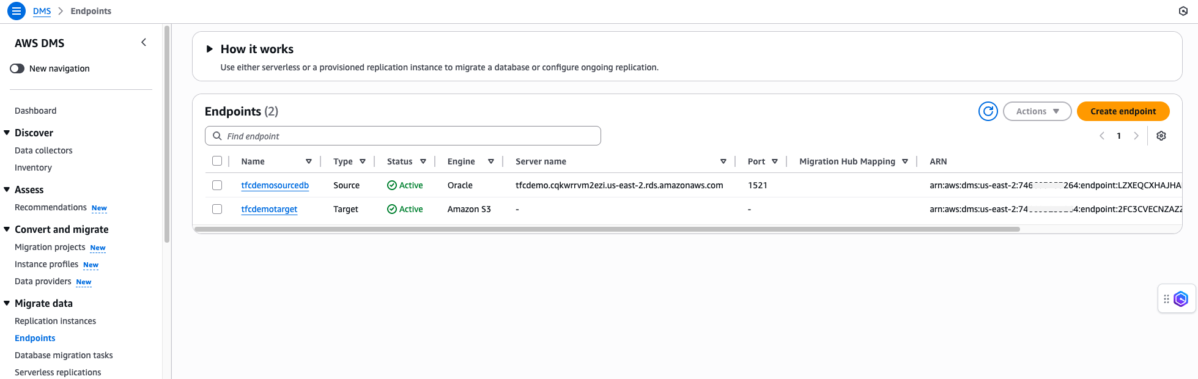The width and height of the screenshot is (1198, 379).
Task: Go to Database migration tasks
Action: (64, 355)
